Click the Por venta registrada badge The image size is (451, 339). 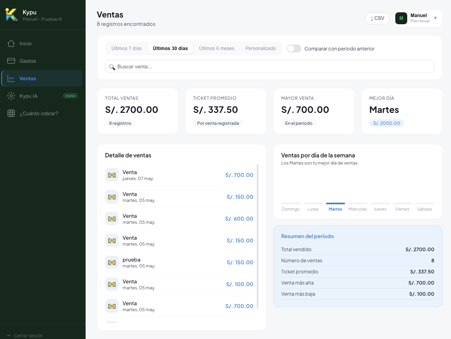click(218, 123)
